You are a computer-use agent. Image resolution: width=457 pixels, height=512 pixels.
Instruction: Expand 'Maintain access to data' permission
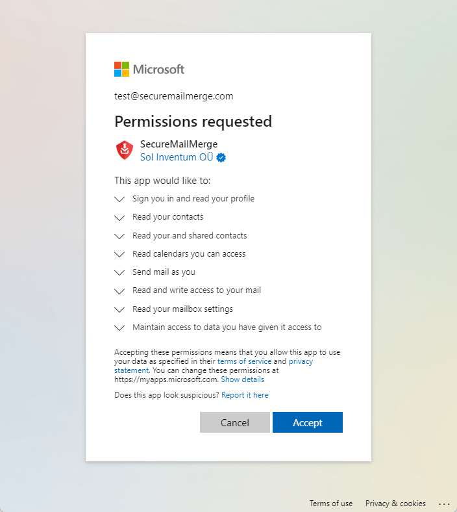pos(119,327)
